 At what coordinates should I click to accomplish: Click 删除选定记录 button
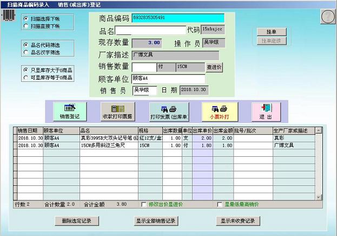(x=77, y=221)
